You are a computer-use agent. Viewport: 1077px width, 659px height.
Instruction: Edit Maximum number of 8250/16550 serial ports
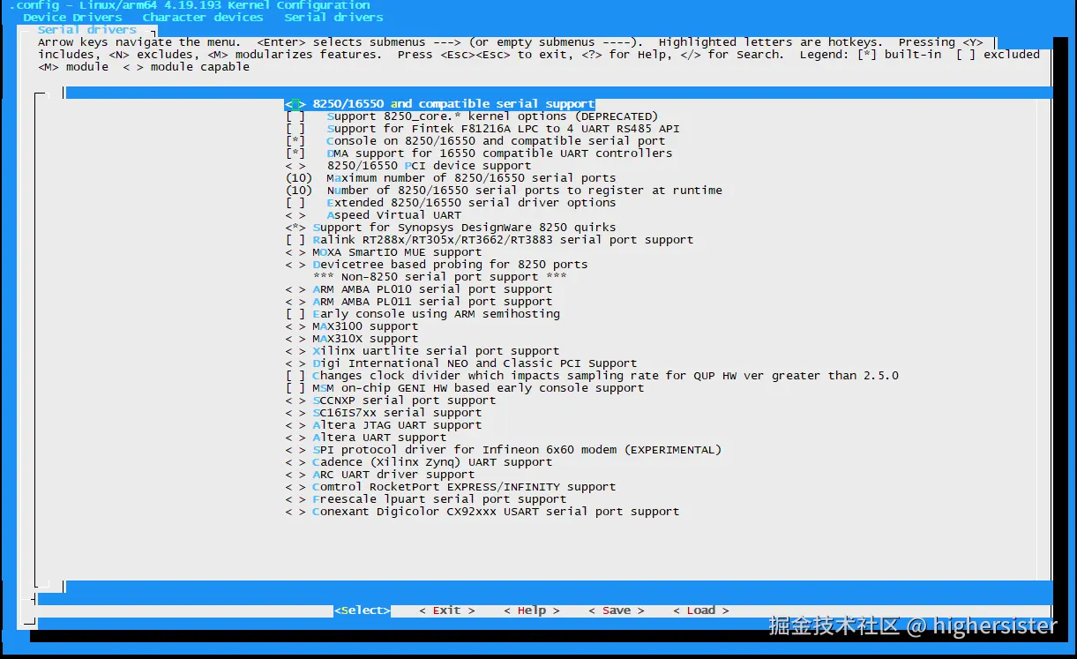[x=450, y=178]
